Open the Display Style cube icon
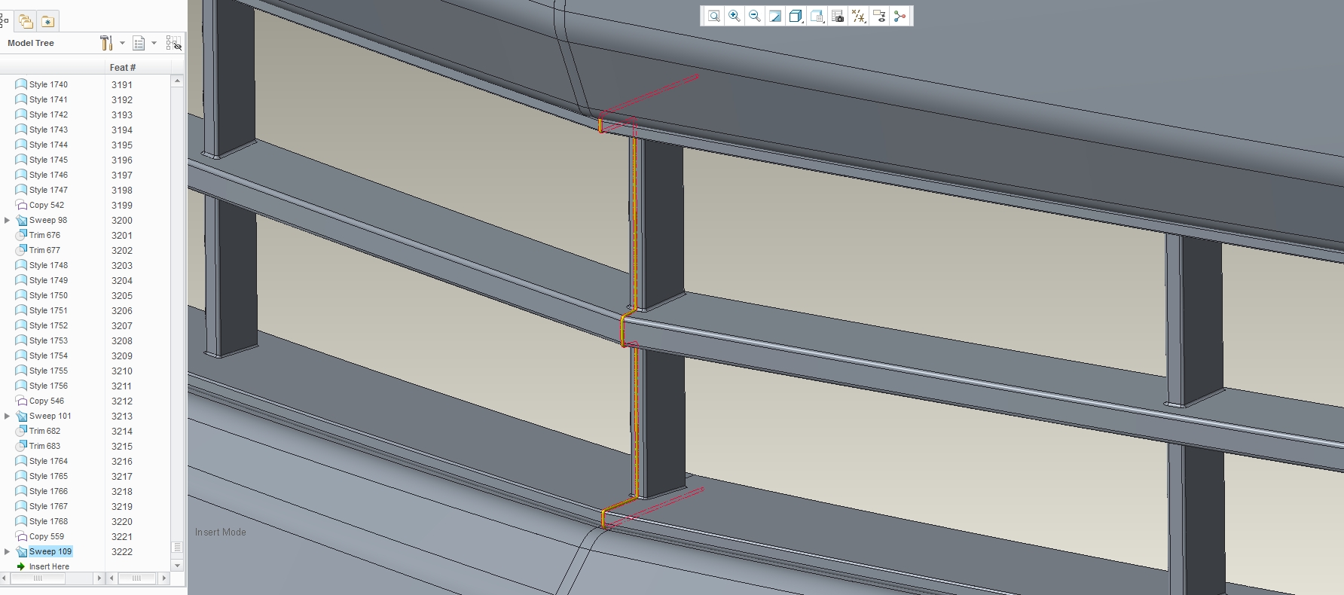1344x595 pixels. tap(796, 17)
